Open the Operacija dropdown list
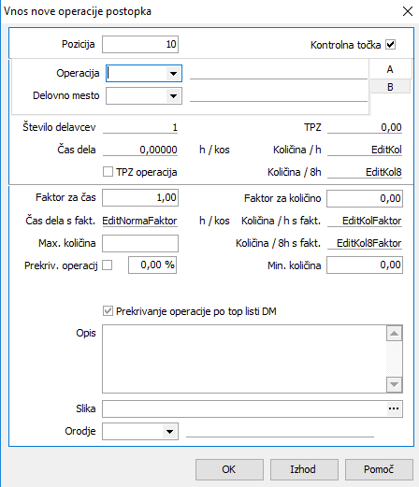Viewport: 419px width, 487px height. pyautogui.click(x=173, y=74)
